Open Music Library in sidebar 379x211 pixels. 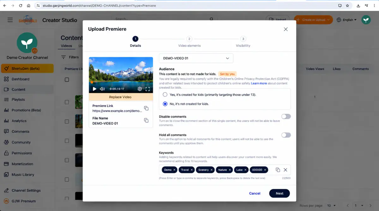pyautogui.click(x=27, y=174)
